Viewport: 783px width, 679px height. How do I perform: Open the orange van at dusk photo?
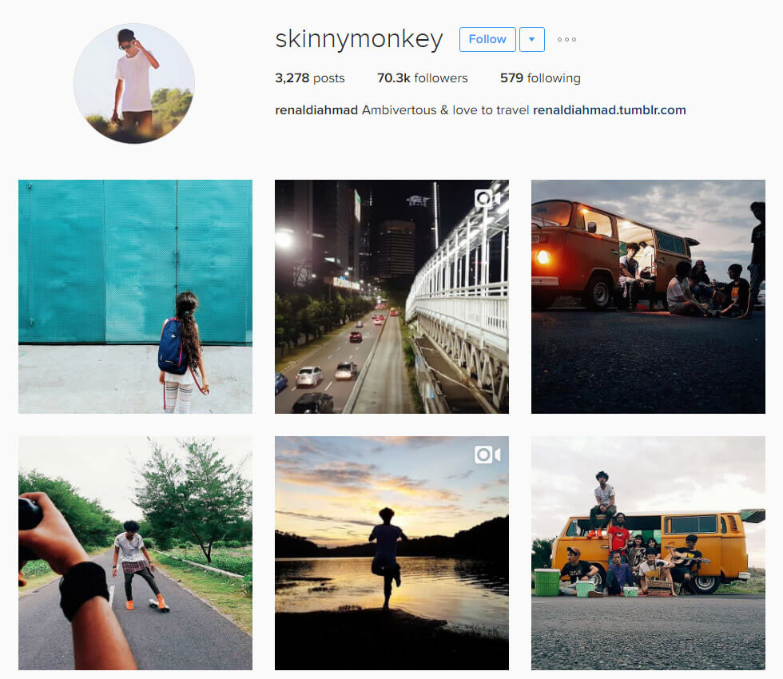pos(648,296)
